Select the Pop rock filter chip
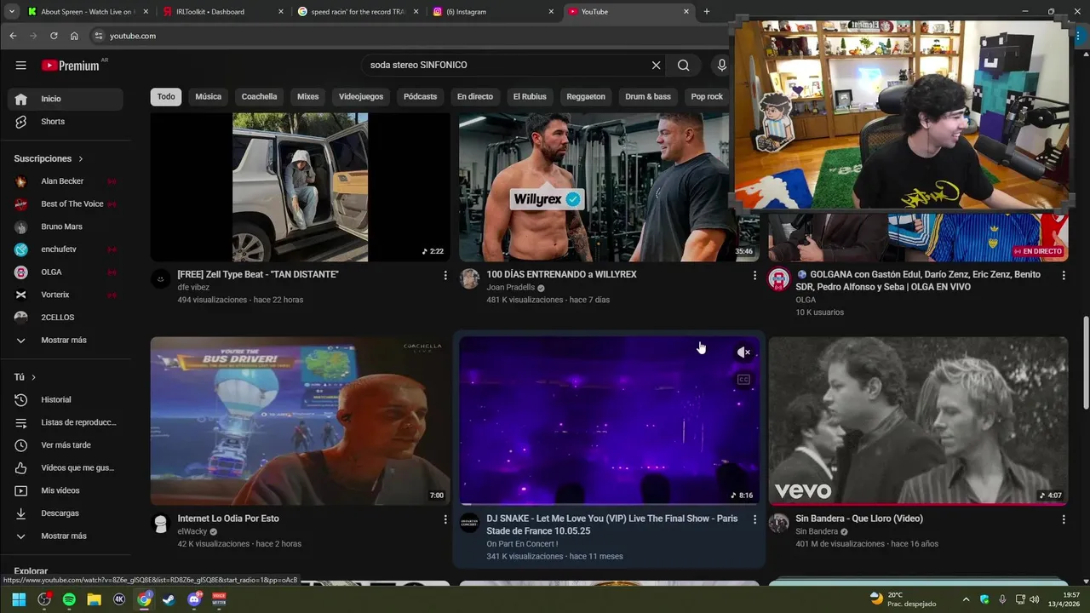Viewport: 1090px width, 613px height. pyautogui.click(x=707, y=96)
